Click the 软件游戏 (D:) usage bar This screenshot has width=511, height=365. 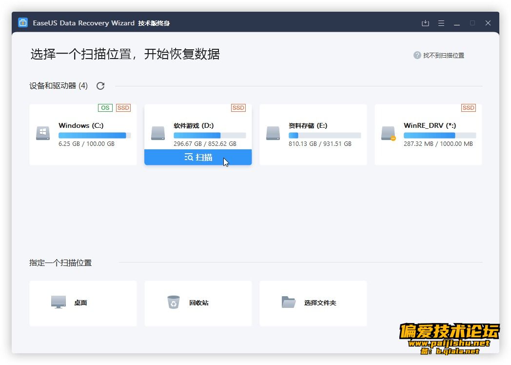[210, 135]
